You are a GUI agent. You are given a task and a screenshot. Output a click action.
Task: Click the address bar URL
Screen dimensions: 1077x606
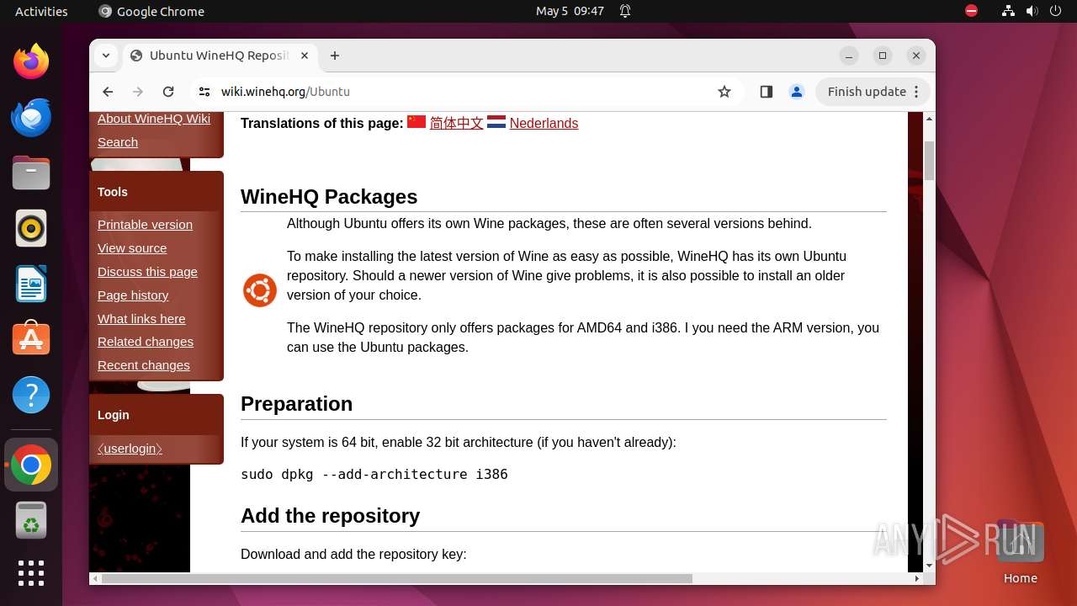(285, 92)
